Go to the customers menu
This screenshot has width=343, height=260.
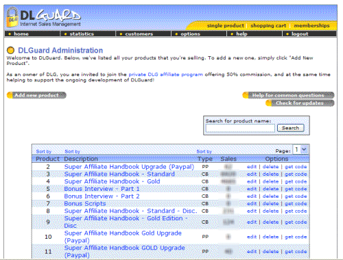139,34
